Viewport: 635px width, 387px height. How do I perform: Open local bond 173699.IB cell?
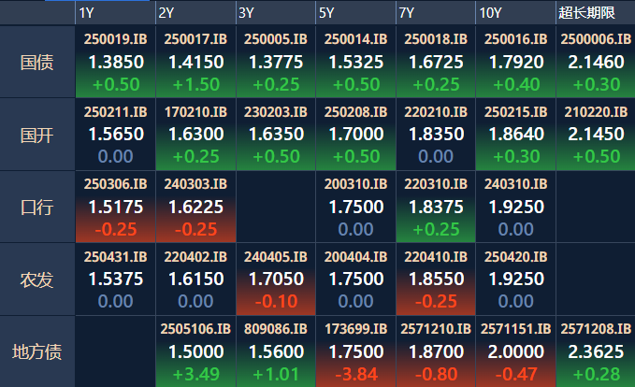pyautogui.click(x=354, y=352)
